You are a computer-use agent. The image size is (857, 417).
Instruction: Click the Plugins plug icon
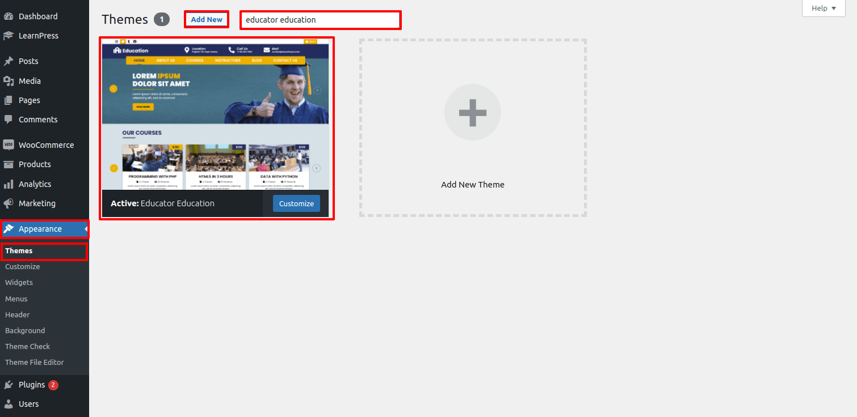(9, 385)
